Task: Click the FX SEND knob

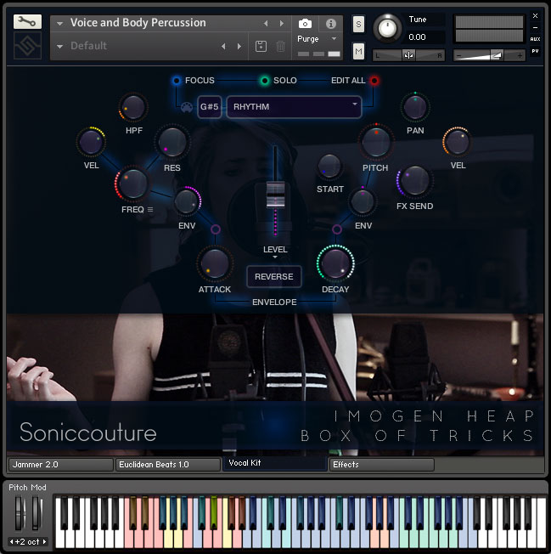Action: click(415, 181)
